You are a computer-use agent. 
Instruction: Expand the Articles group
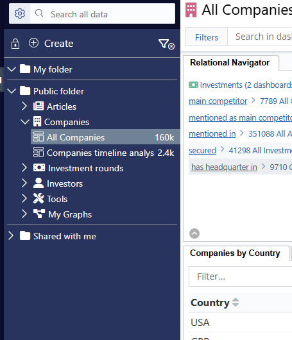click(24, 106)
